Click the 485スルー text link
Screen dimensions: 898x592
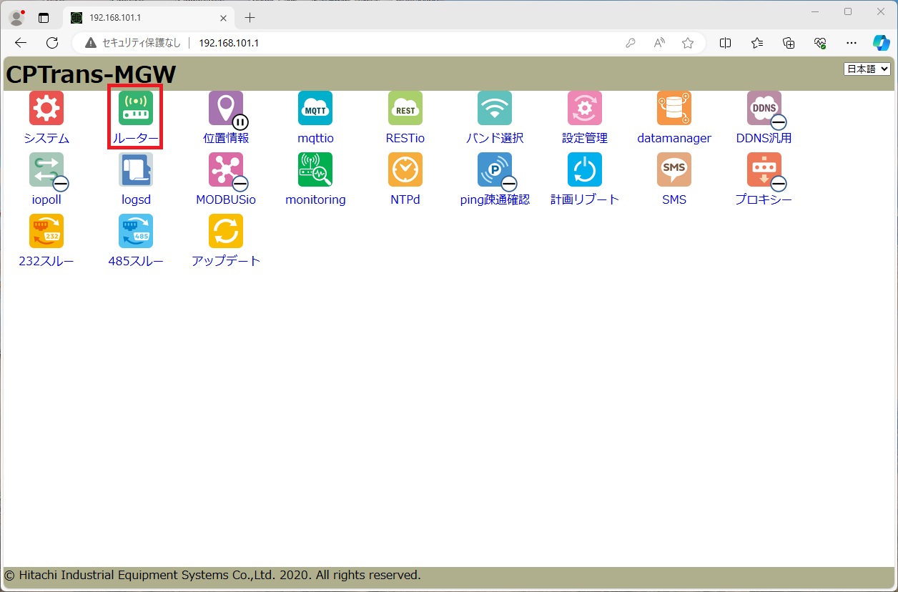tap(136, 261)
